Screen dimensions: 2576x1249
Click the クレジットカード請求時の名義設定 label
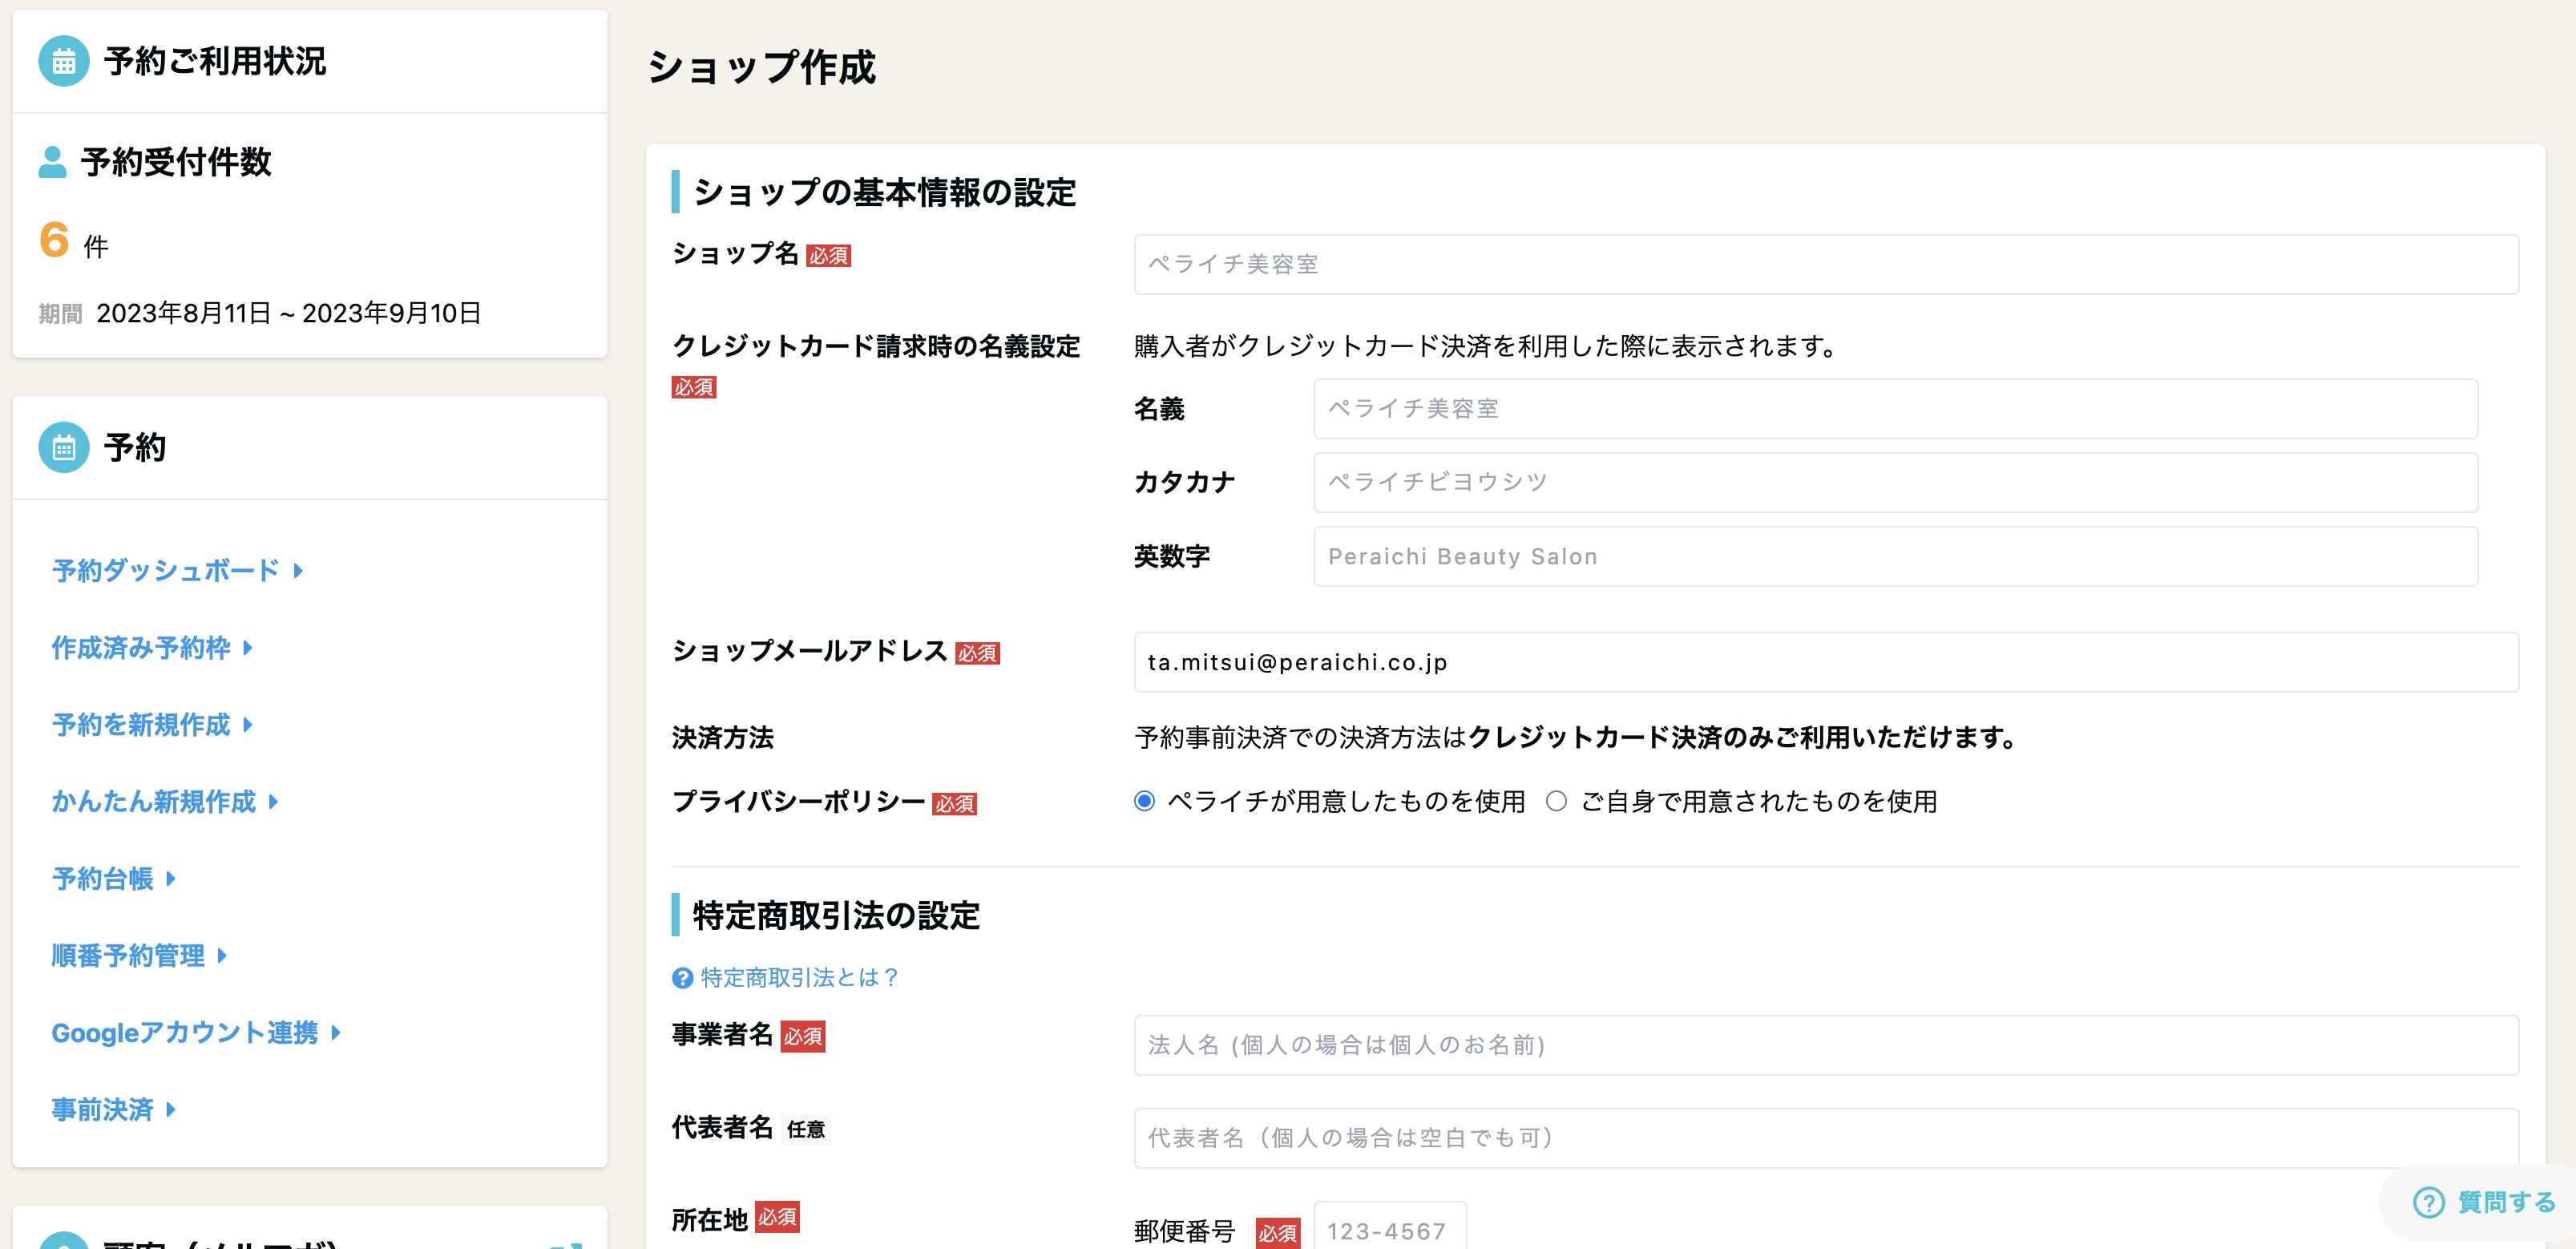pos(876,346)
